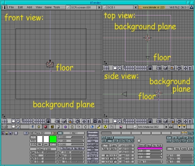The width and height of the screenshot is (195, 166).
Task: Toggle layer lock icon in top view header
Action: coord(150,68)
